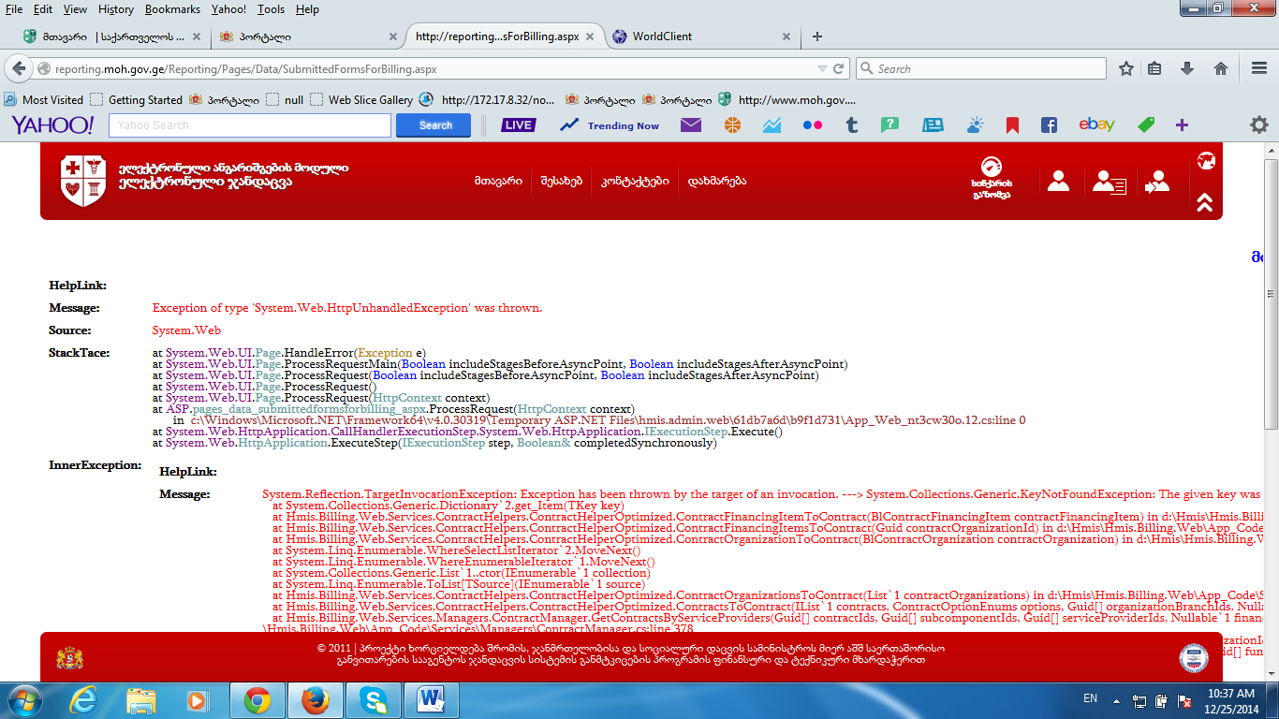Open the URL bar history dropdown arrow
The width and height of the screenshot is (1279, 719).
tap(821, 69)
